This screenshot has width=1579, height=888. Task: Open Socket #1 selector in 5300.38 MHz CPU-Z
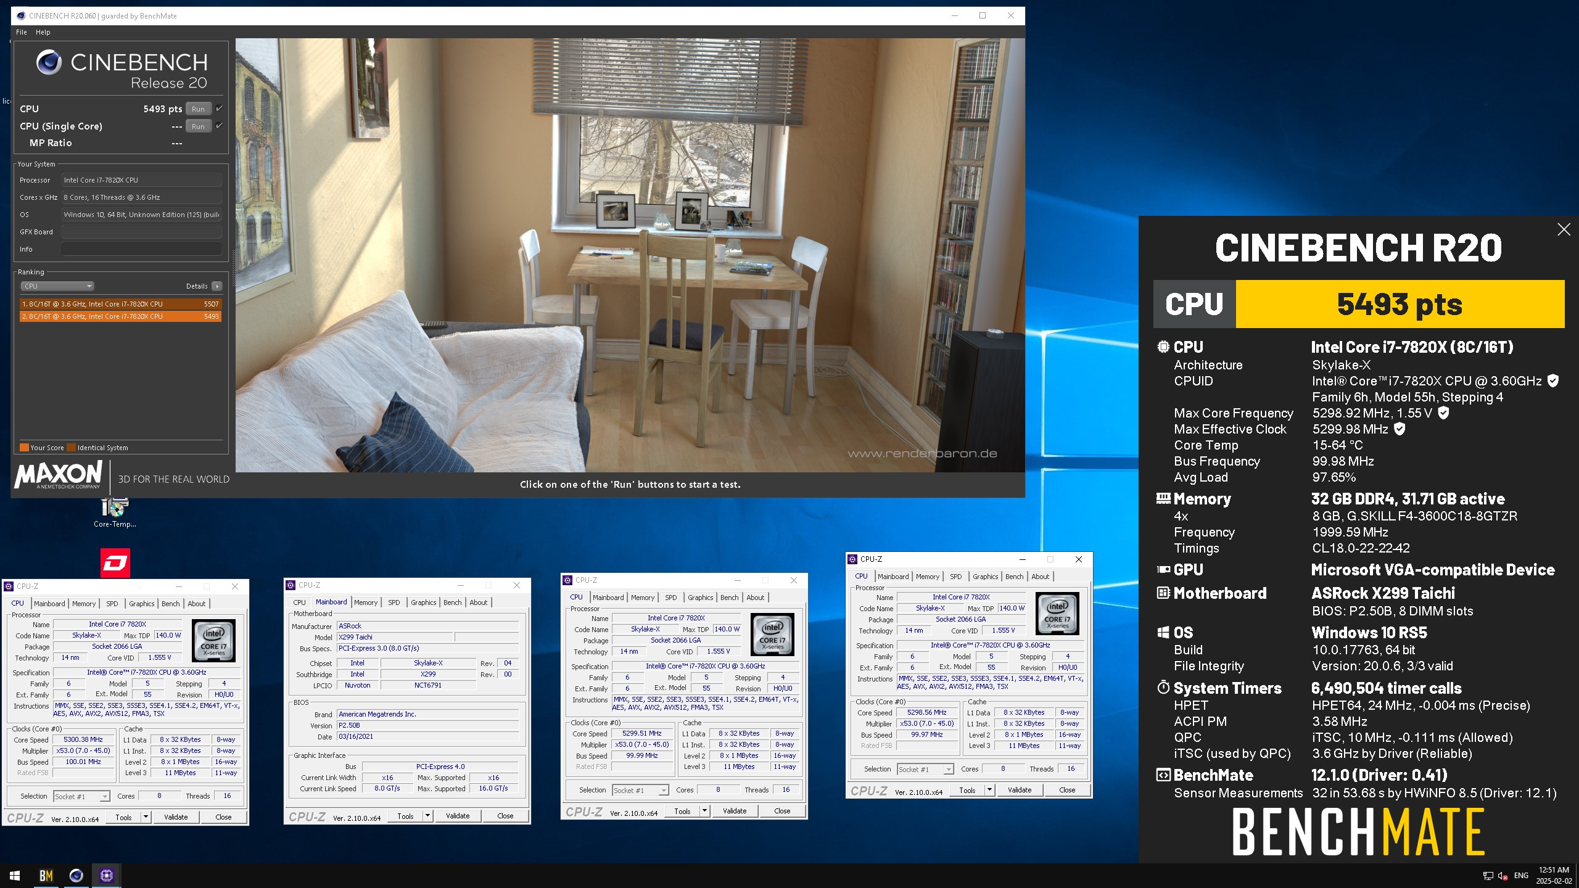[81, 796]
